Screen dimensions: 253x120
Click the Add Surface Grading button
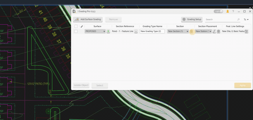click(88, 19)
